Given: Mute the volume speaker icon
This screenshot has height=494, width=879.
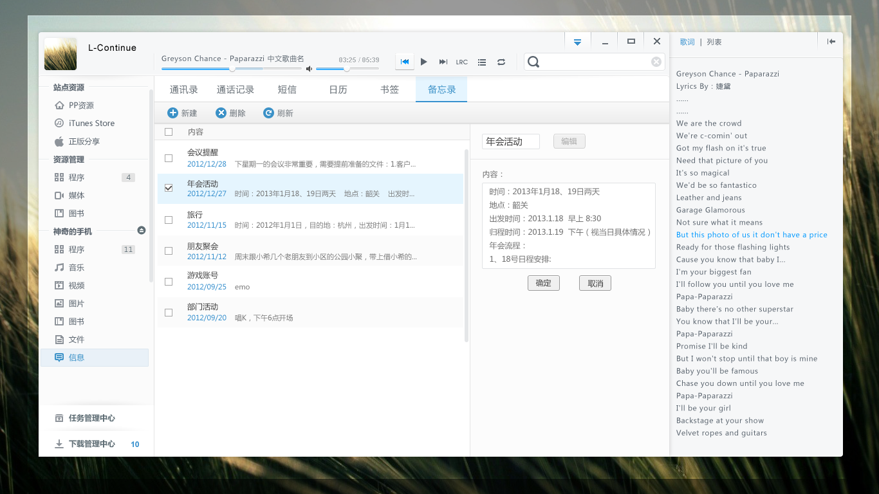Looking at the screenshot, I should [309, 68].
